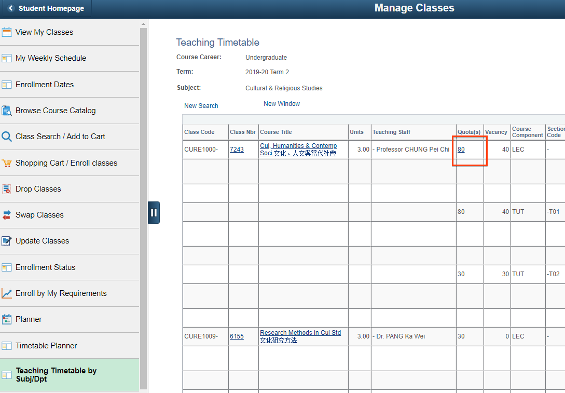This screenshot has width=565, height=393.
Task: Click the Planner icon in sidebar
Action: (7, 319)
